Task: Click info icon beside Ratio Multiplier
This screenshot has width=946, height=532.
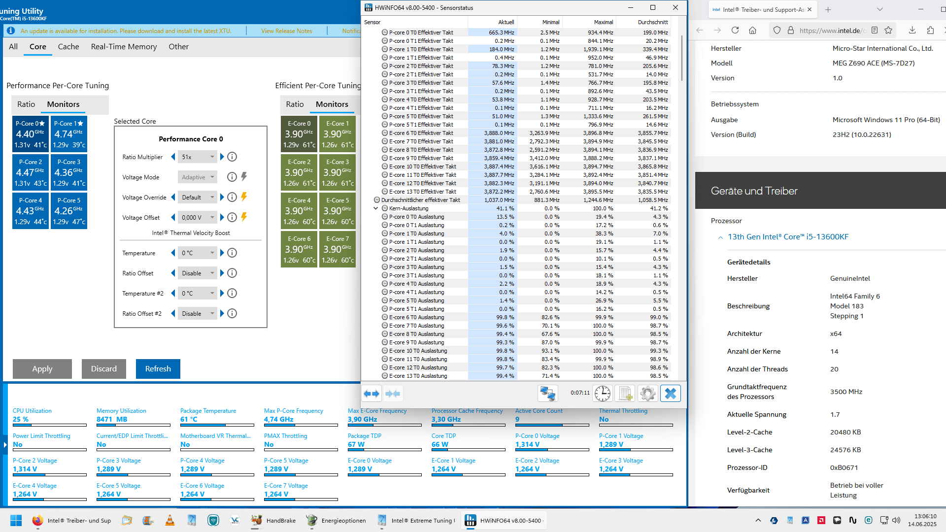Action: point(232,157)
